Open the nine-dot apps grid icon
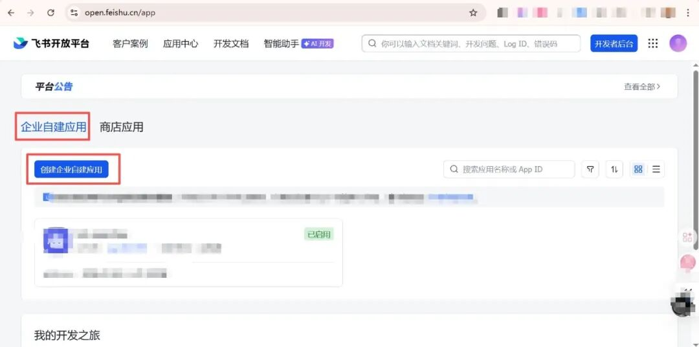Viewport: 699px width, 347px height. click(x=652, y=43)
